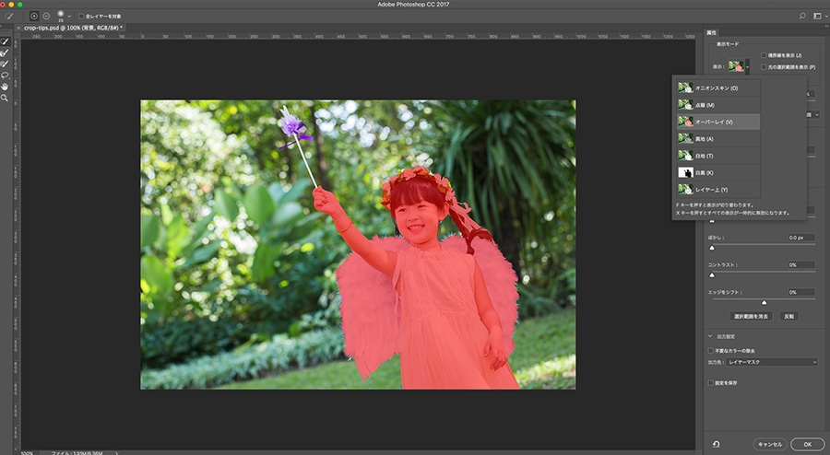
Task: Click the エッジをシフト value field
Action: (800, 292)
